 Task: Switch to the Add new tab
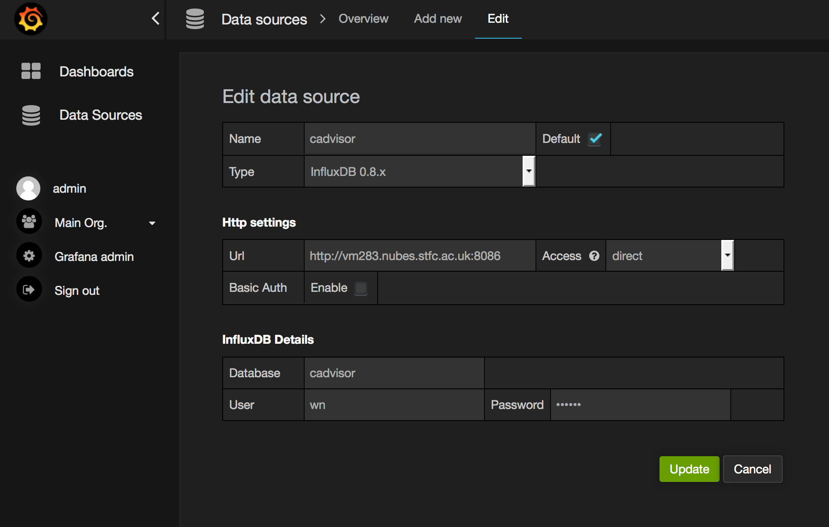pyautogui.click(x=438, y=19)
